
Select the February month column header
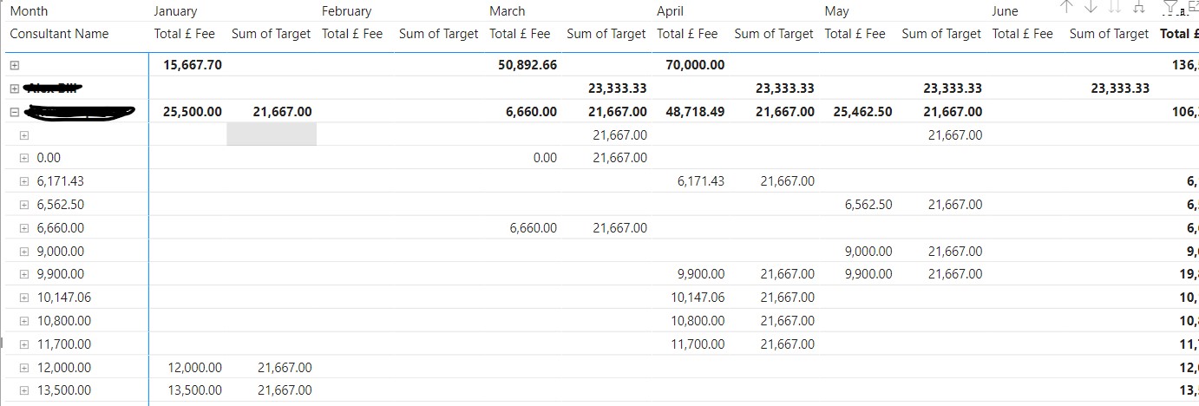click(346, 11)
